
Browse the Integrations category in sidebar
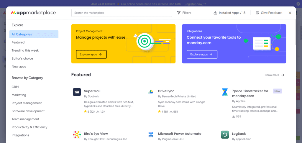[20, 135]
